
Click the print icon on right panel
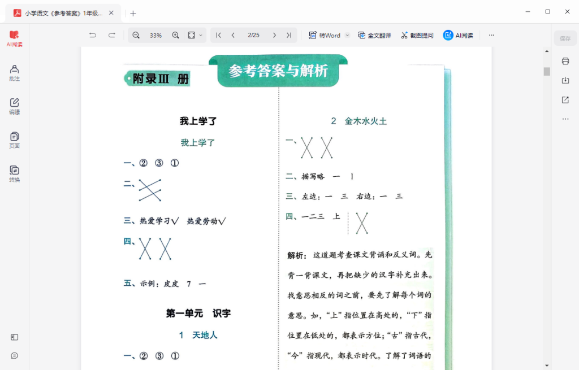(x=565, y=61)
